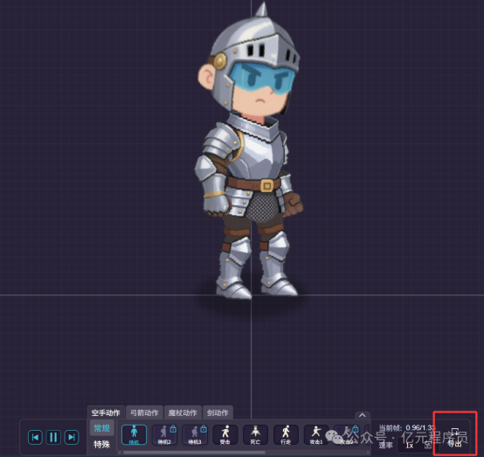Jump to the previous frame
Viewport: 484px width, 457px height.
coord(35,437)
